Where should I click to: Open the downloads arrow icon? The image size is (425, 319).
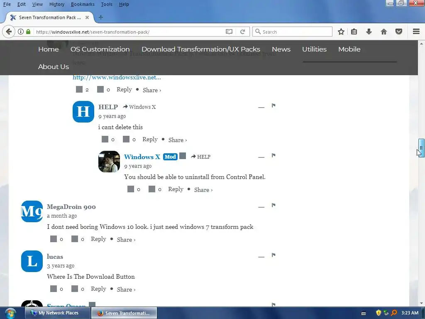tap(369, 32)
